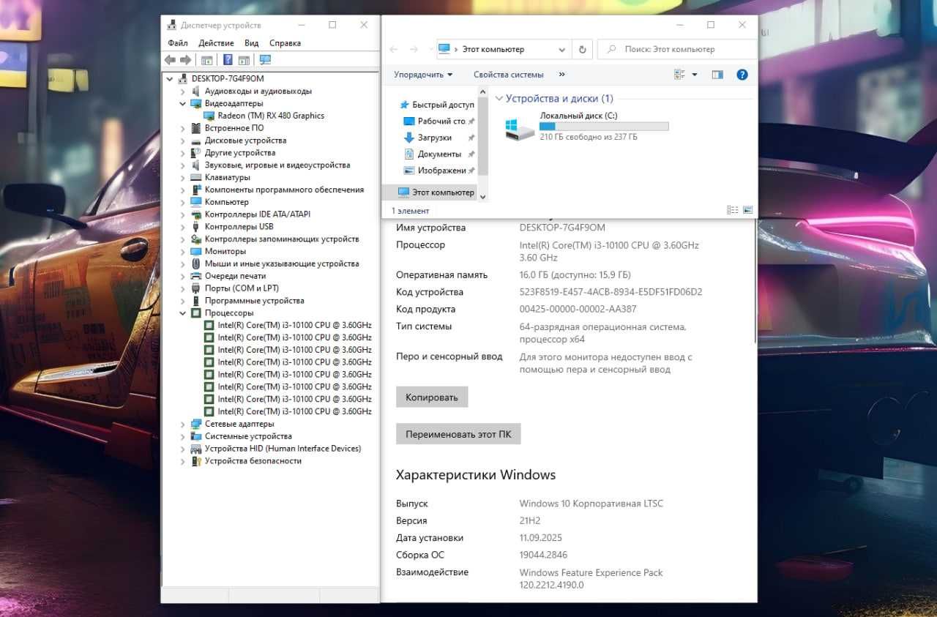Click the Устройства безопасности icon in device tree

click(x=196, y=461)
